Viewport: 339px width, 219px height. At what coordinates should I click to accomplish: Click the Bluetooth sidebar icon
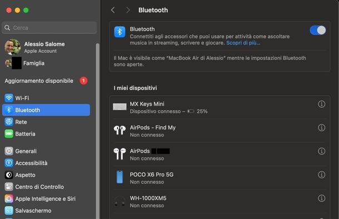click(9, 110)
